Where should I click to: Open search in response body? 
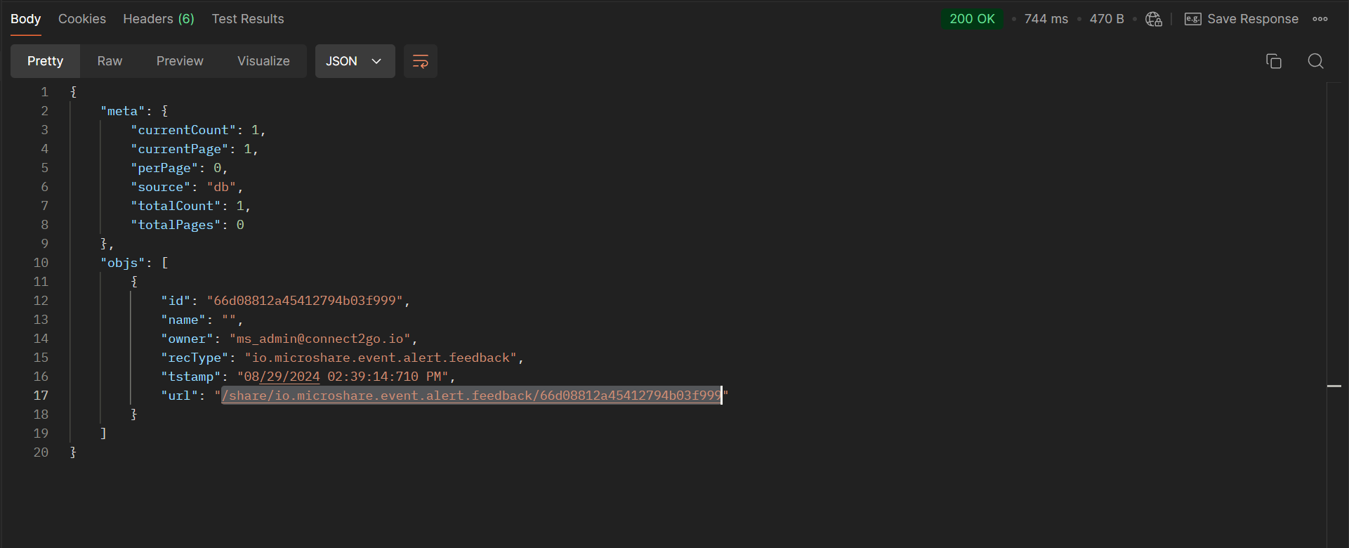click(1315, 61)
